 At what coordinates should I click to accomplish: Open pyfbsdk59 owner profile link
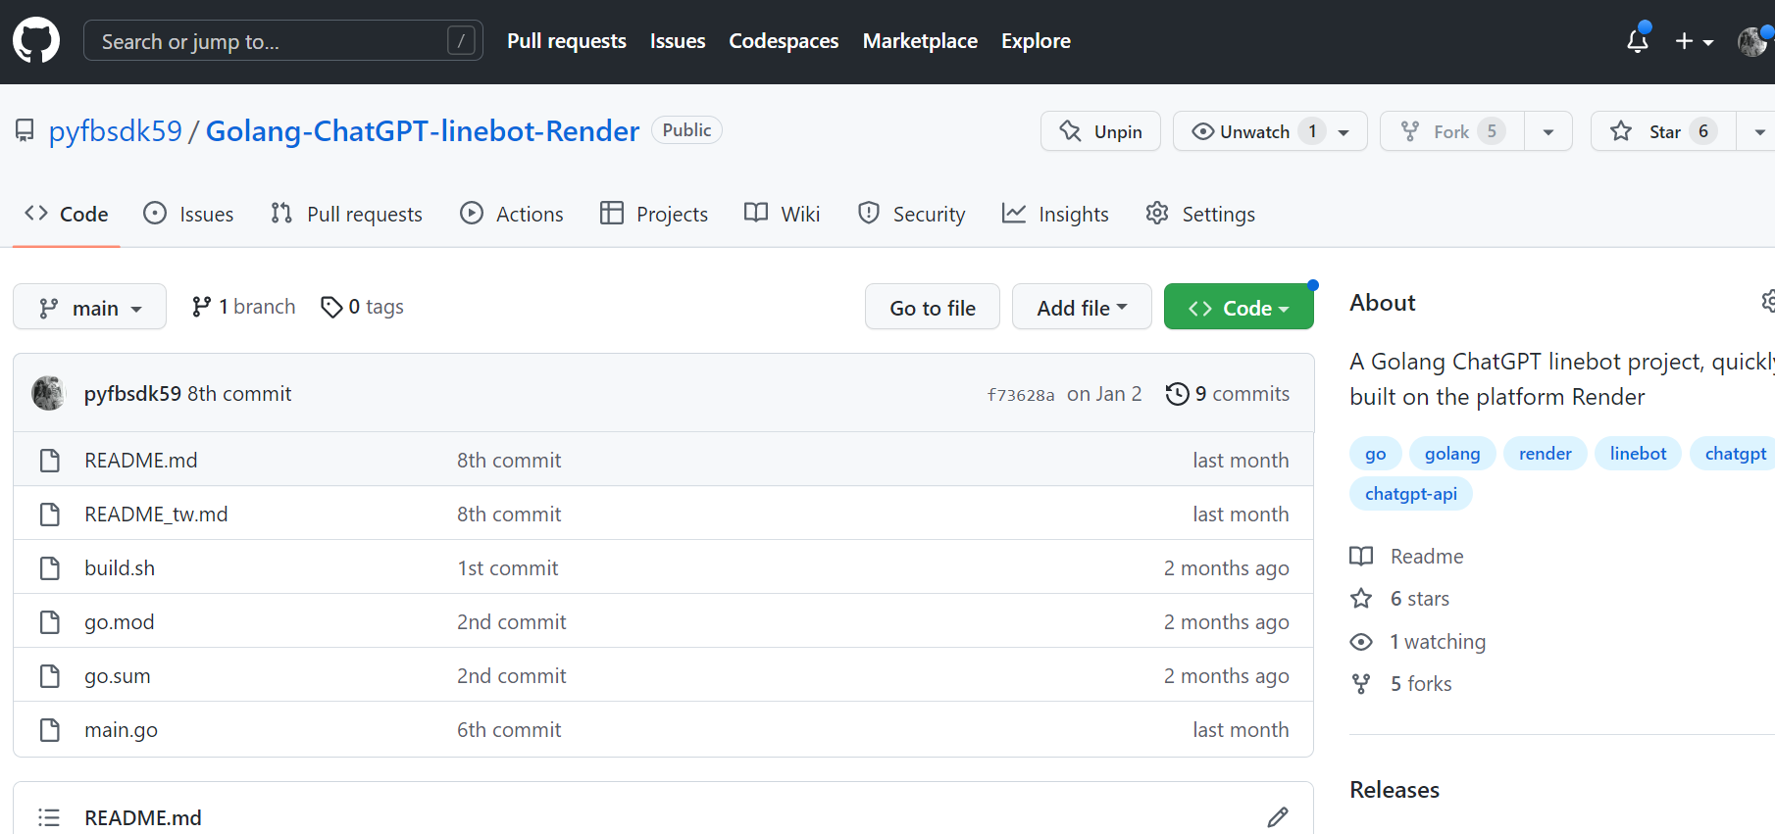pos(116,130)
